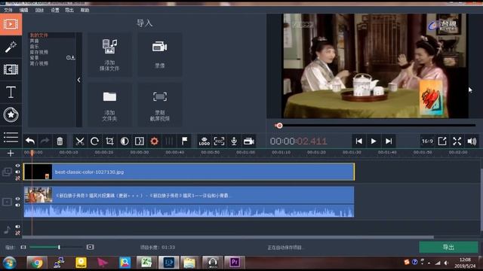Open audio properties equalizer icon

coord(169,141)
